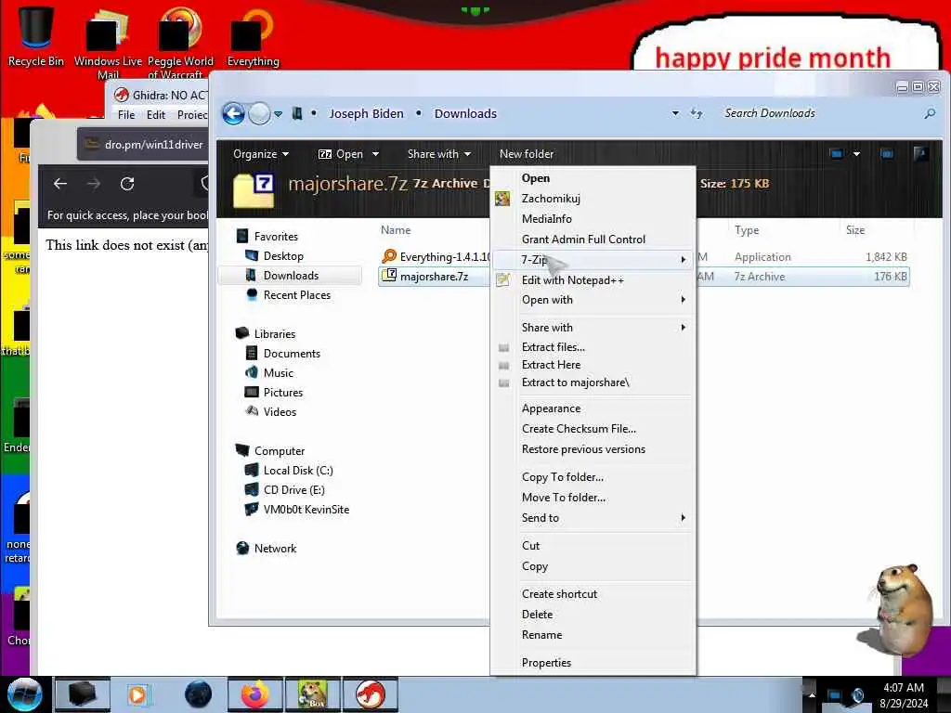Click the change view icon
The width and height of the screenshot is (951, 713).
pos(837,154)
